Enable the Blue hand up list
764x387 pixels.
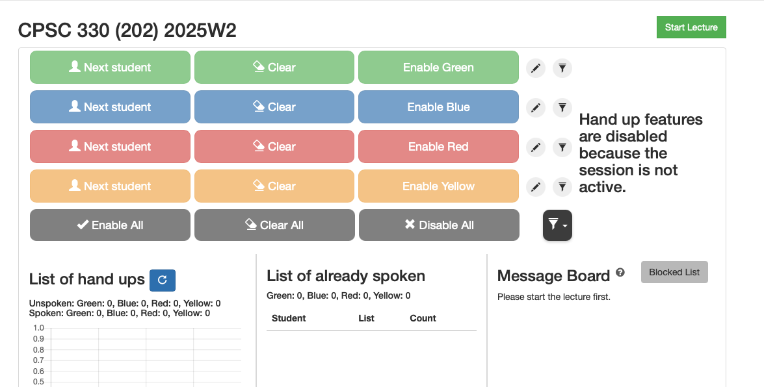point(438,107)
